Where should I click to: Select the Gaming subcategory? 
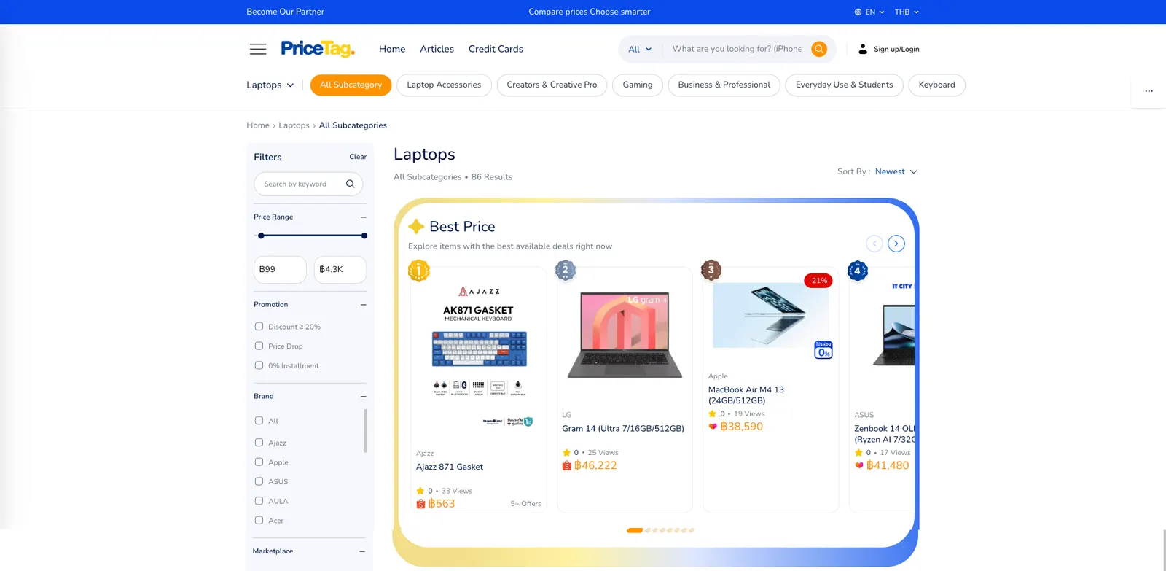coord(638,85)
